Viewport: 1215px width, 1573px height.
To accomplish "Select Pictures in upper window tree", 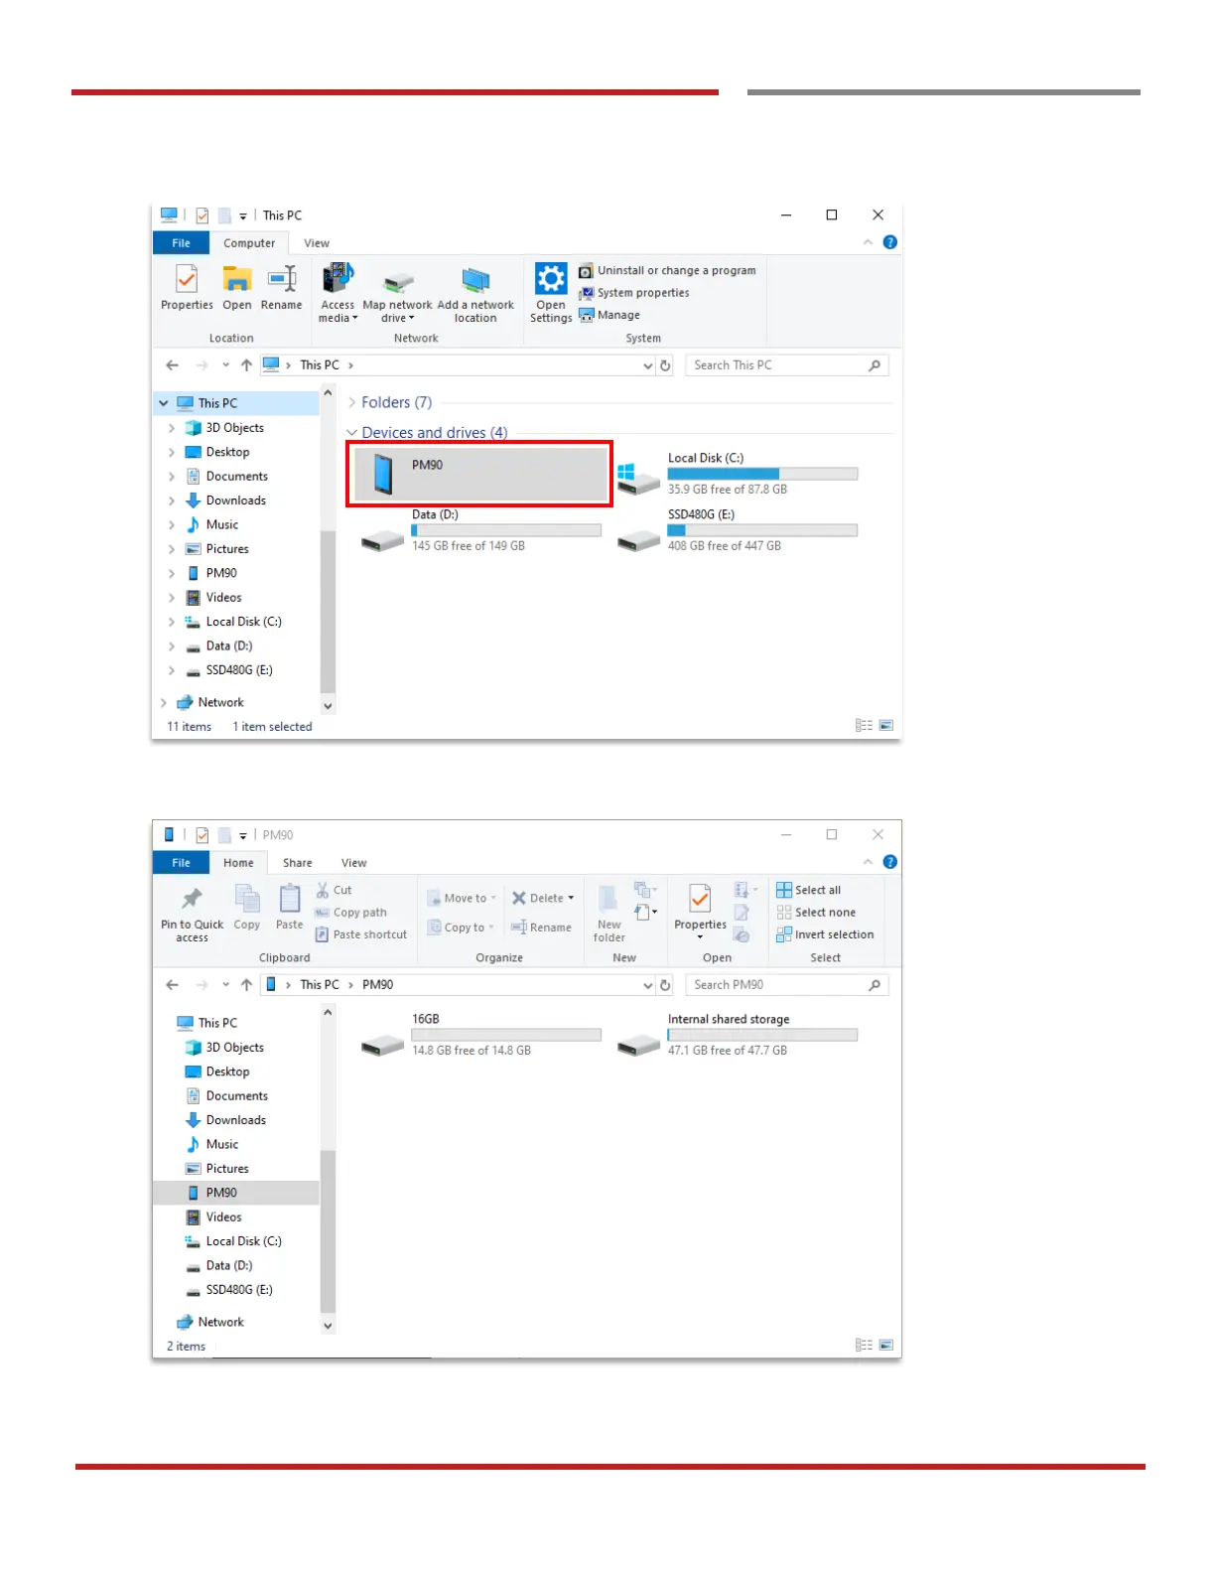I will [x=227, y=549].
